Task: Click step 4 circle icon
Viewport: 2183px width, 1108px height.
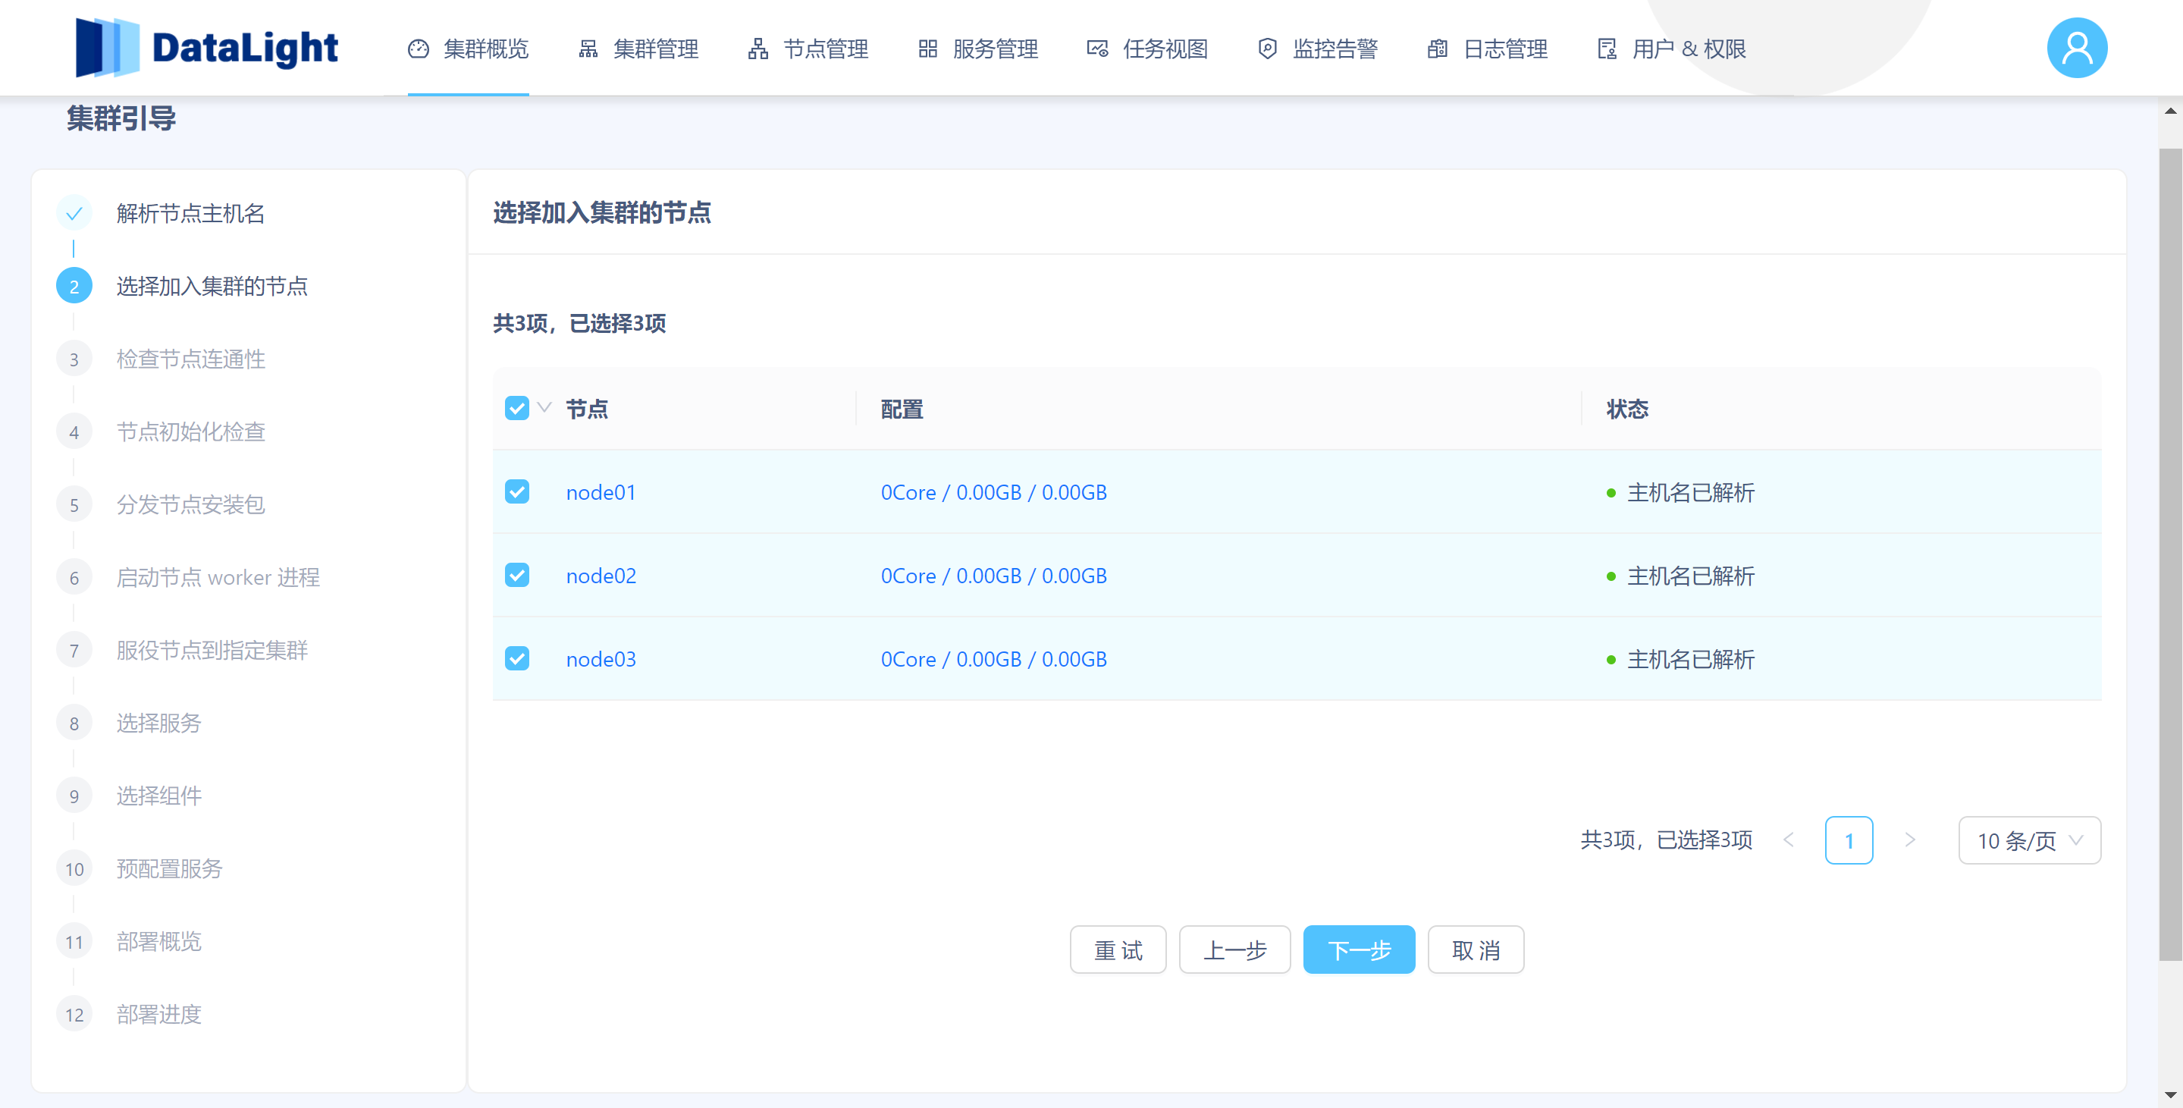Action: point(74,432)
